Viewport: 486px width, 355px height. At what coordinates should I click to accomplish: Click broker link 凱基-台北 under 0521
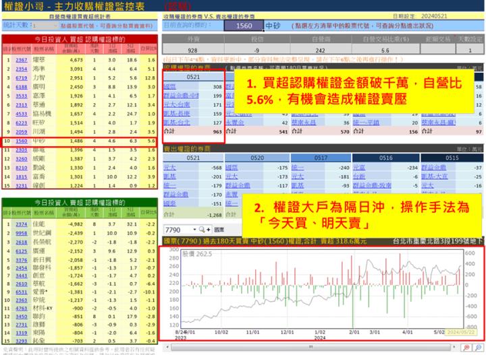176,123
